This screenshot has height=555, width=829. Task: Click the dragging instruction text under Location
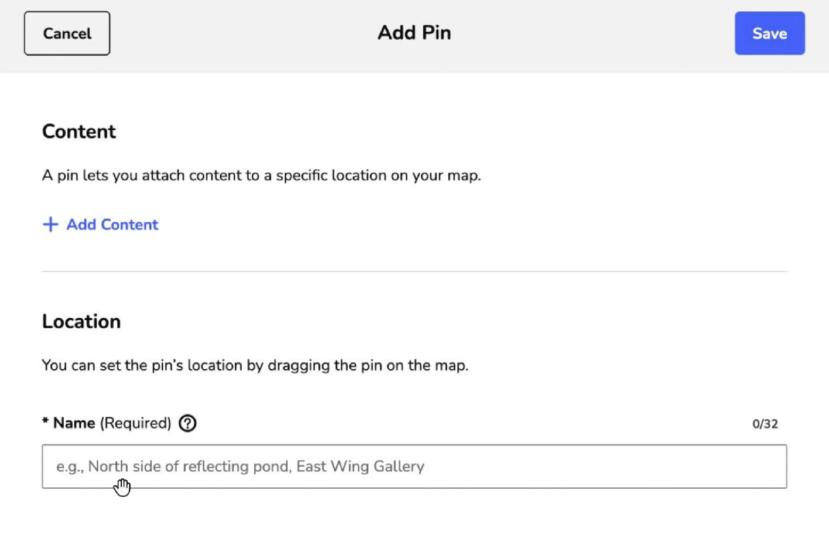(255, 365)
